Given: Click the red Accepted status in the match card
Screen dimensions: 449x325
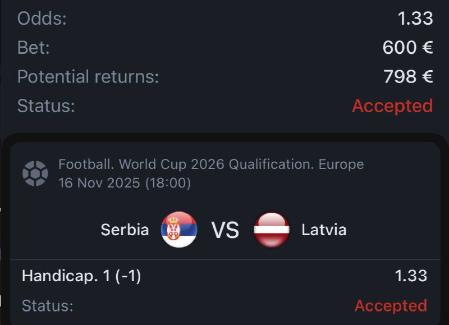Looking at the screenshot, I should click(x=391, y=305).
